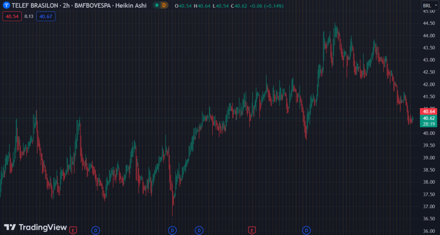The image size is (440, 235).
Task: Click the Heikin Ashi chart style label
Action: (x=131, y=5)
